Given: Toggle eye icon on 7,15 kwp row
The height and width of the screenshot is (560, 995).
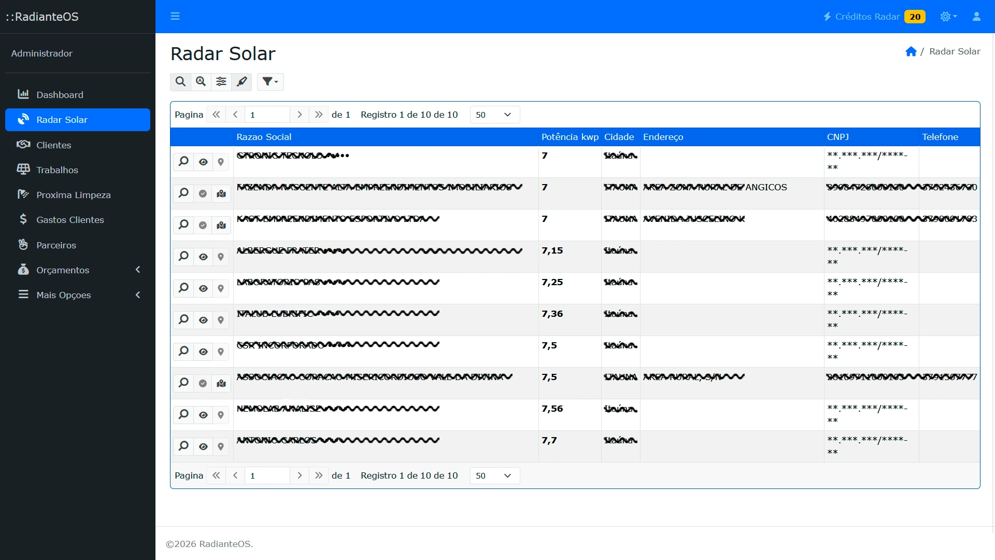Looking at the screenshot, I should pyautogui.click(x=203, y=257).
